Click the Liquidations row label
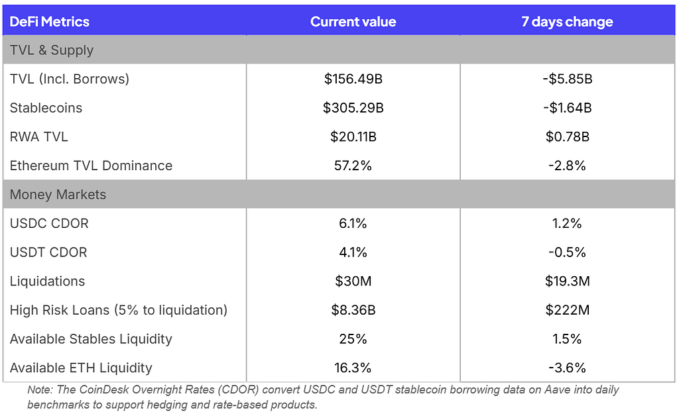 coord(47,281)
